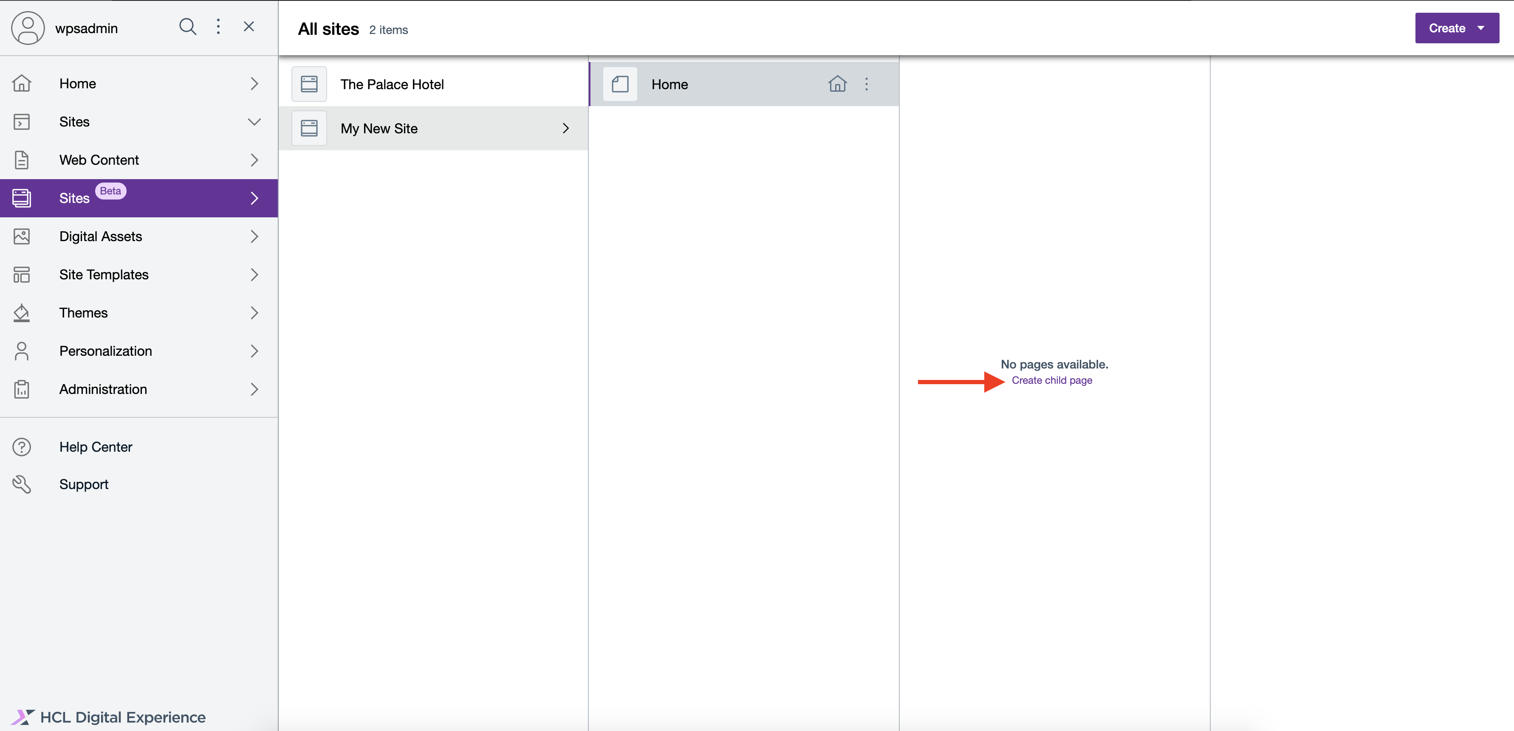Viewport: 1514px width, 731px height.
Task: Open Site Templates in navigation
Action: [x=104, y=275]
